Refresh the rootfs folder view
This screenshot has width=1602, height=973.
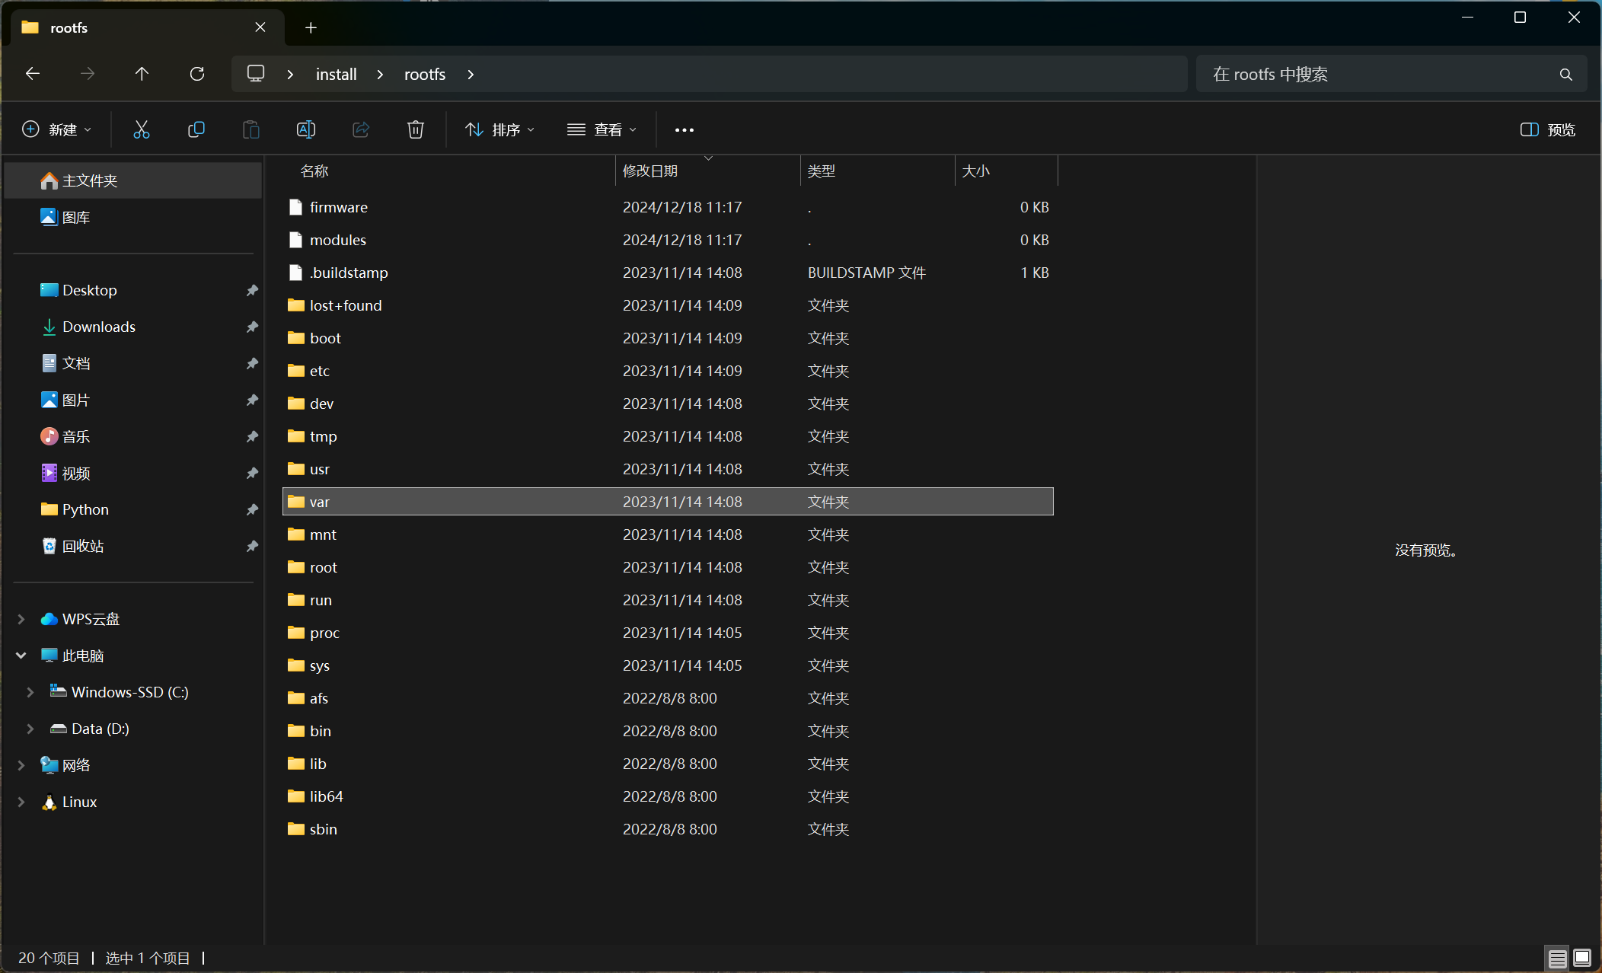(197, 74)
